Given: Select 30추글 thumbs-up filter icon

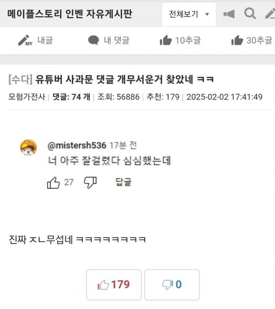Looking at the screenshot, I should click(x=237, y=40).
